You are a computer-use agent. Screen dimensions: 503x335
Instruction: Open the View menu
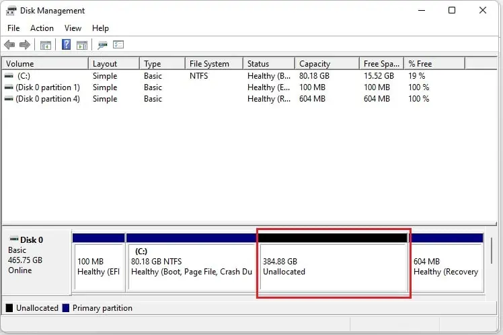[73, 28]
